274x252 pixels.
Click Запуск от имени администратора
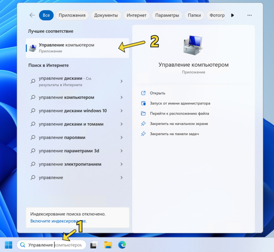tap(180, 104)
